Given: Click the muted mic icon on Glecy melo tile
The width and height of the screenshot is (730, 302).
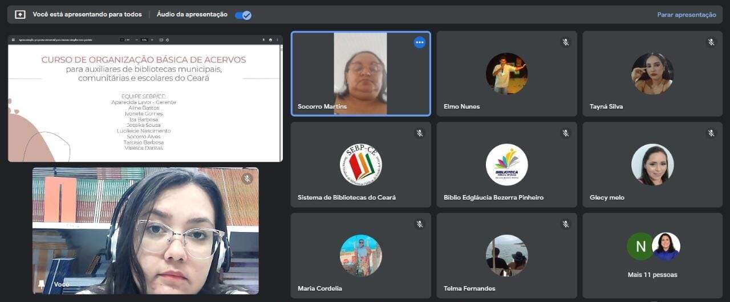Looking at the screenshot, I should pyautogui.click(x=711, y=133).
